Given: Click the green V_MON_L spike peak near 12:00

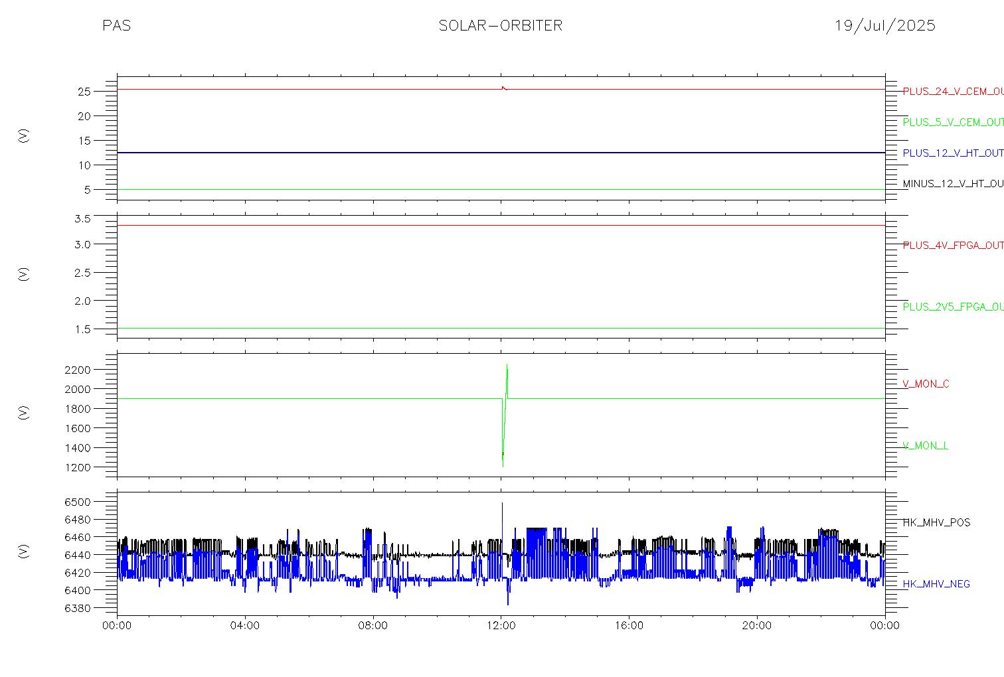Looking at the screenshot, I should tap(507, 365).
